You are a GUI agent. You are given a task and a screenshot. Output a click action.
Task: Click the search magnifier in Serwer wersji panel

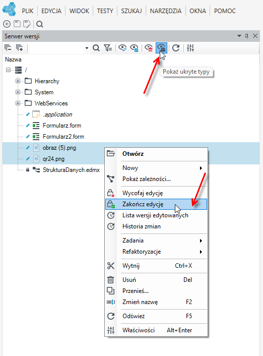click(96, 48)
